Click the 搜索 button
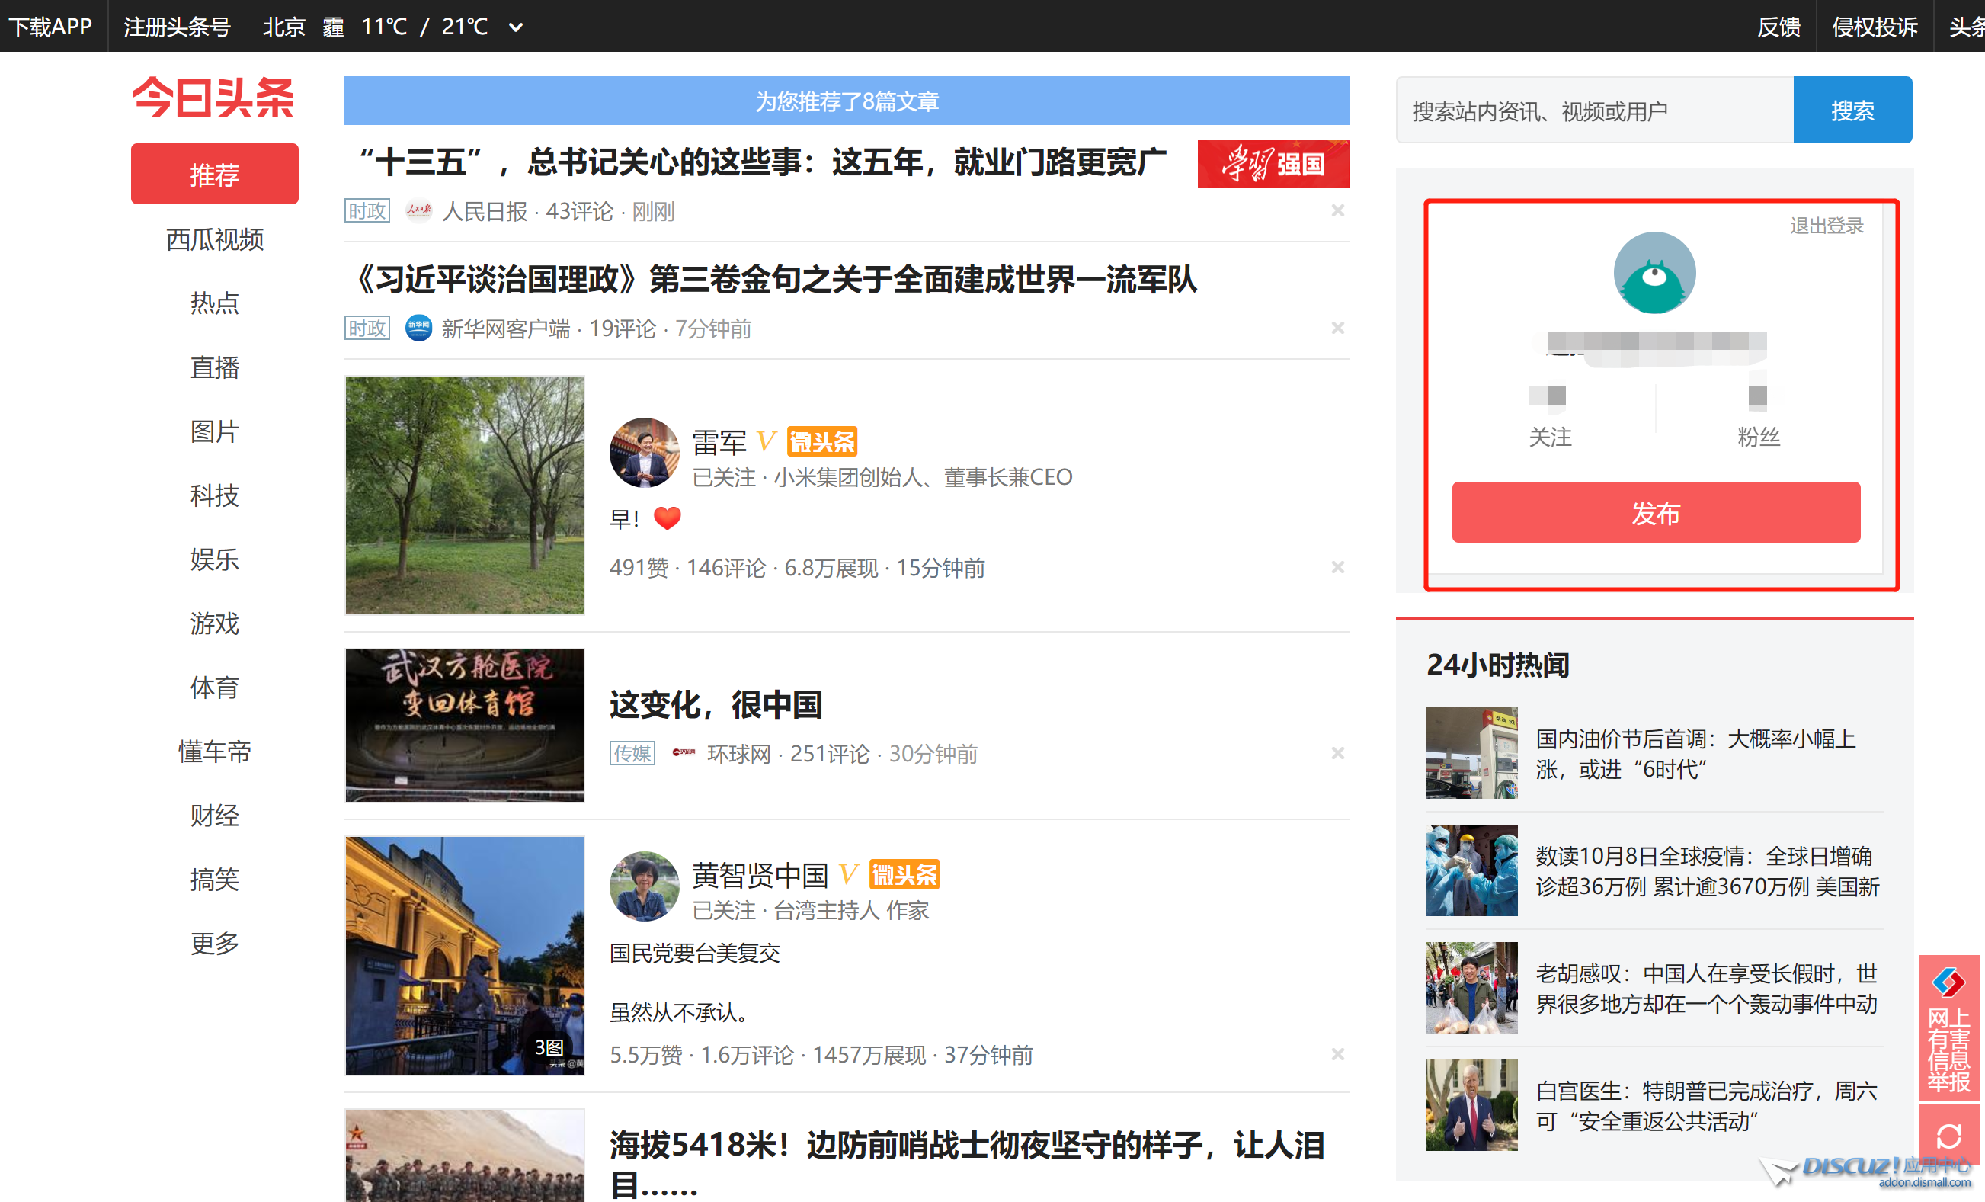 pos(1852,111)
